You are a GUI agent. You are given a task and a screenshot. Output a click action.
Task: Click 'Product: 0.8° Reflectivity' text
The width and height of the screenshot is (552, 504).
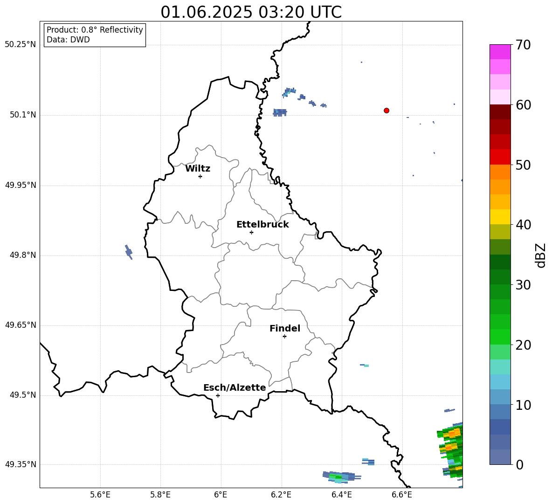point(95,30)
